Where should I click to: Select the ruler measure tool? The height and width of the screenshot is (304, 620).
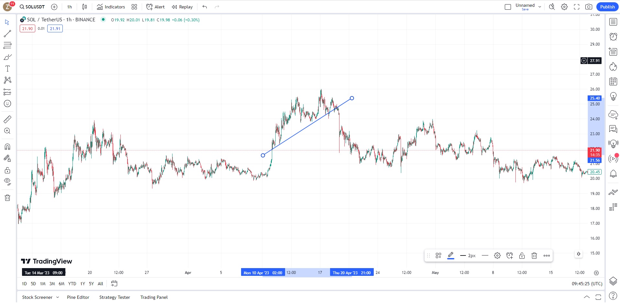[7, 119]
